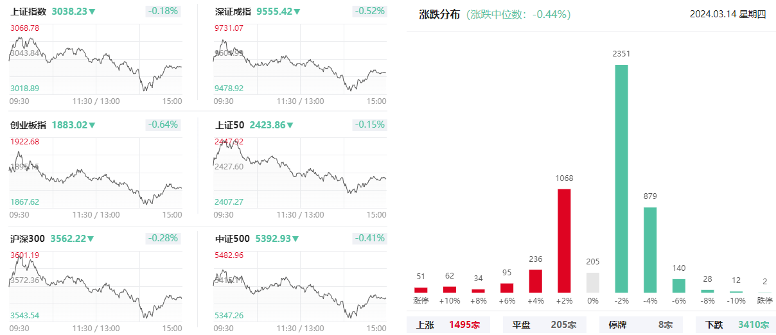Click the down arrow beside 上证指数 3038.23
Viewport: 776px width, 335px height.
coord(93,12)
